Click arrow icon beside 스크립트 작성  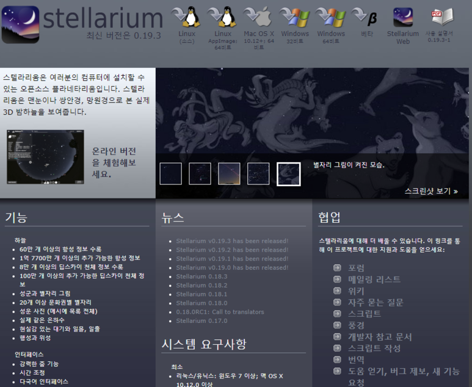[x=337, y=348]
